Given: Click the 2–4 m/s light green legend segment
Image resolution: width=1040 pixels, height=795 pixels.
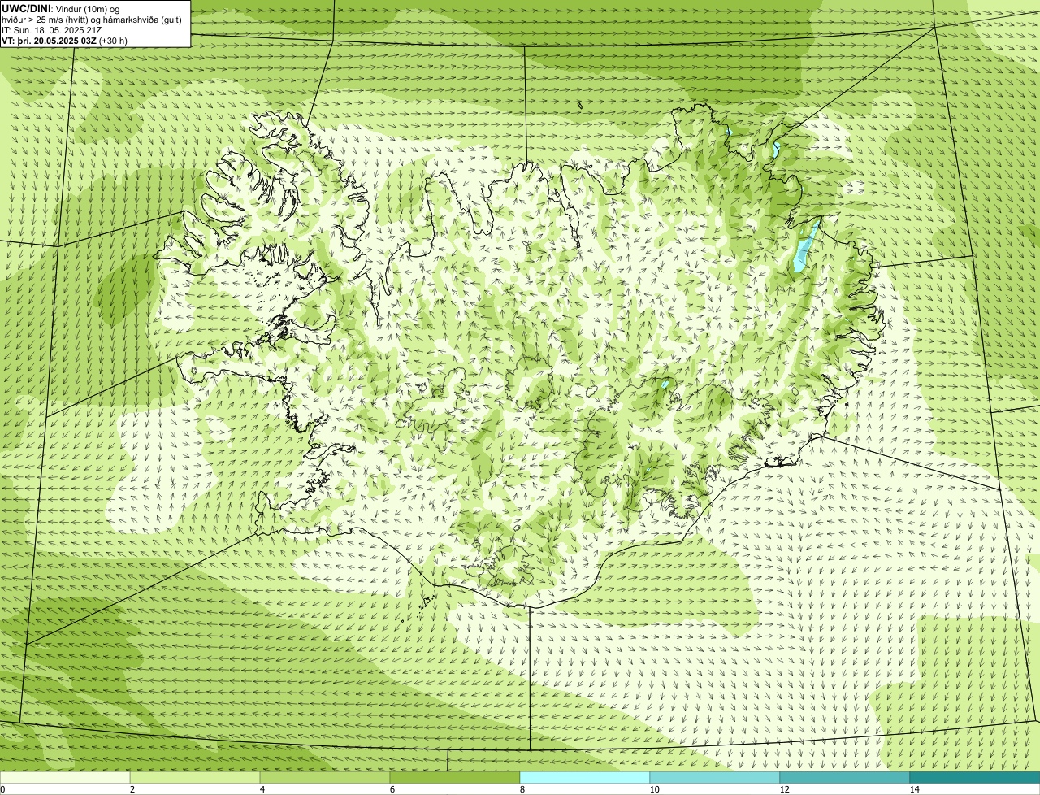Looking at the screenshot, I should pyautogui.click(x=195, y=777).
